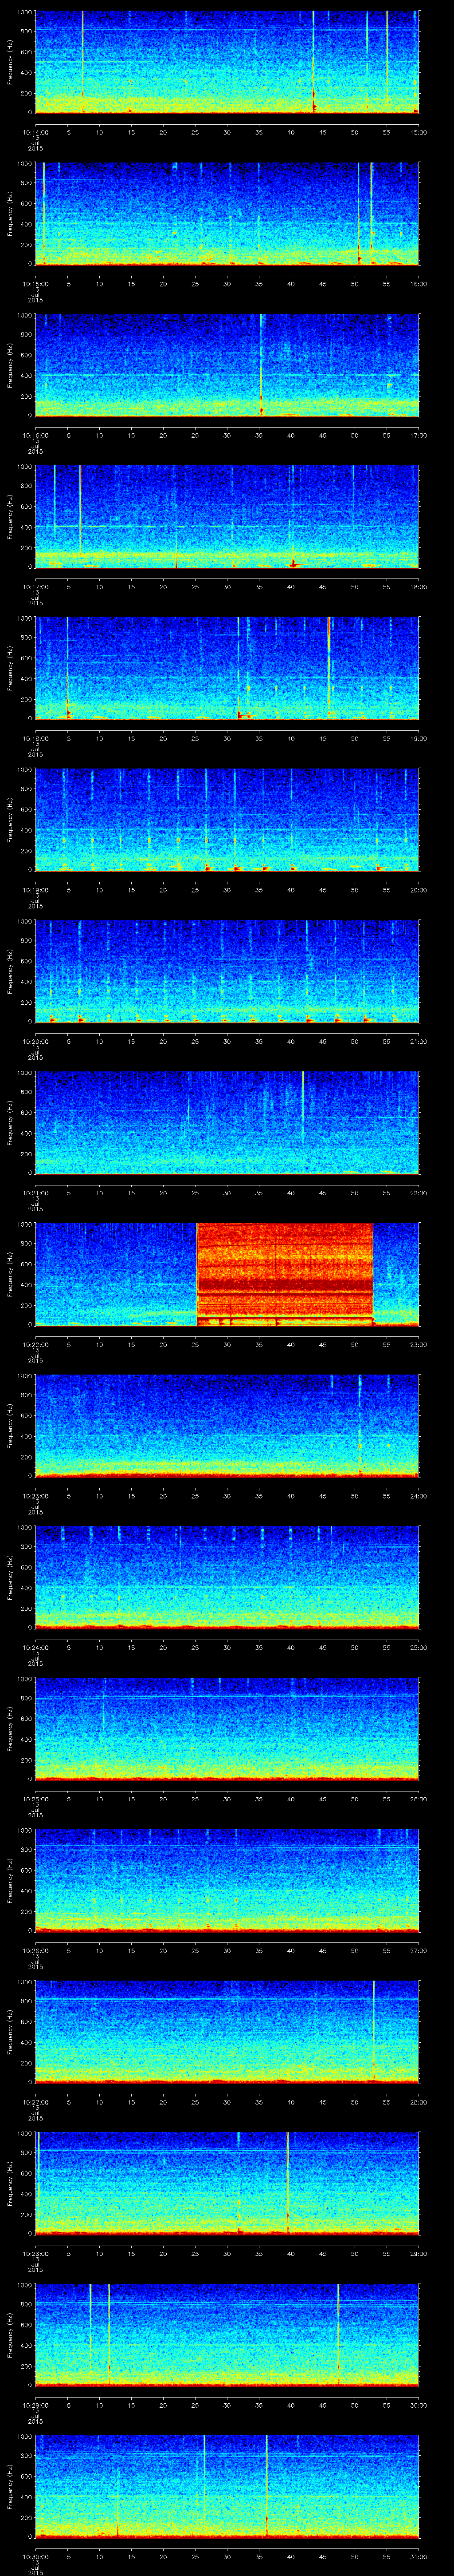Click the '29:00' end-of-axis time label
This screenshot has width=454, height=2576.
[x=419, y=2253]
